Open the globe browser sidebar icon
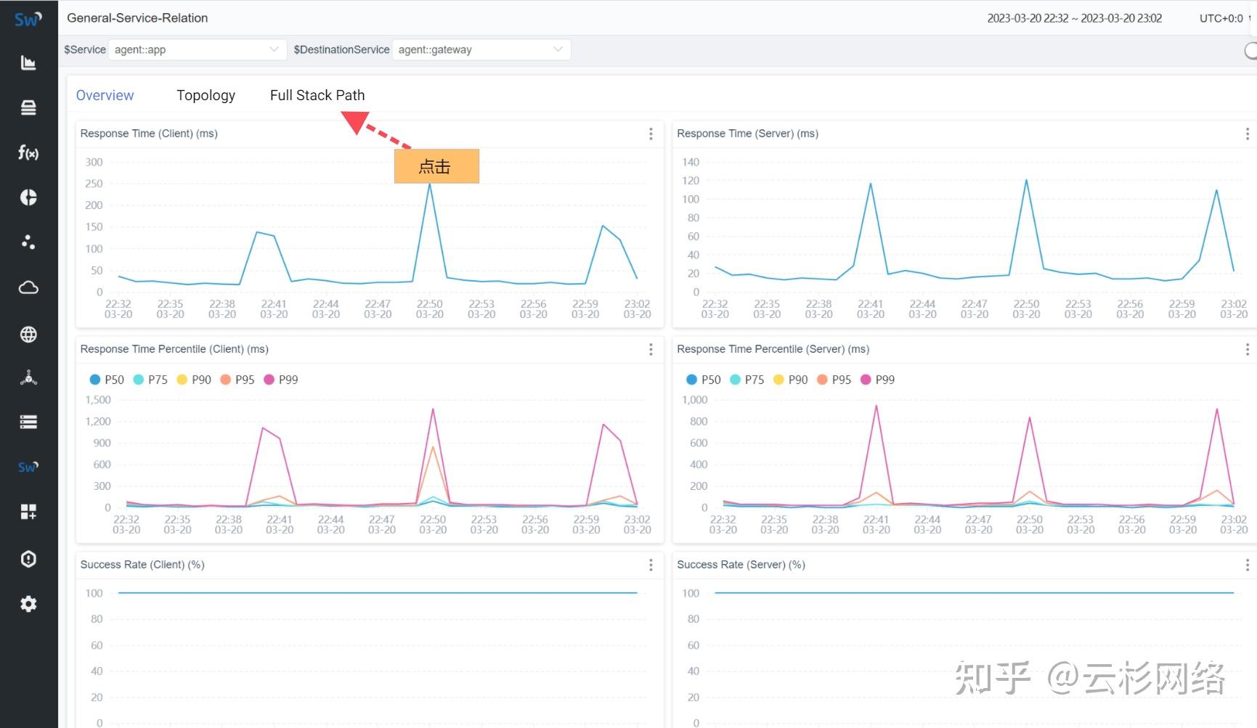The height and width of the screenshot is (728, 1257). click(x=28, y=335)
